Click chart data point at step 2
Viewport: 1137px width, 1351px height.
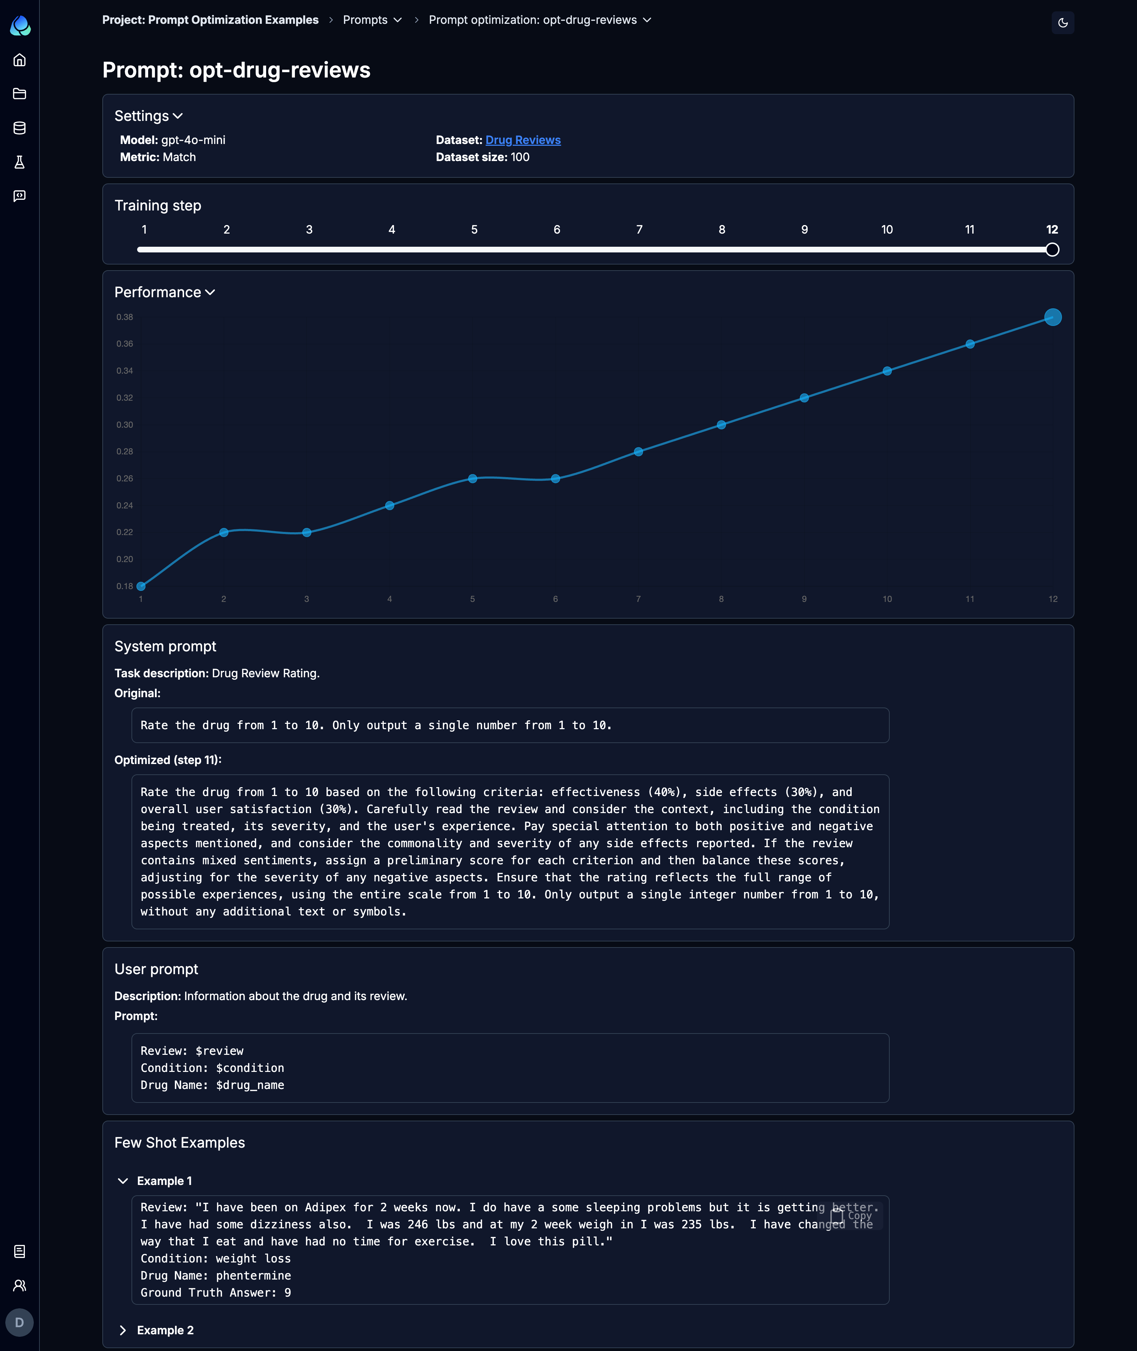coord(223,532)
